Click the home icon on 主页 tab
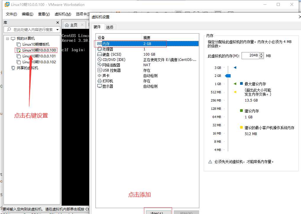 click(x=67, y=25)
